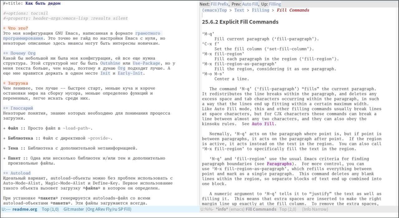The image size is (399, 218).
Task: Click the #+property header-args line
Action: click(65, 18)
